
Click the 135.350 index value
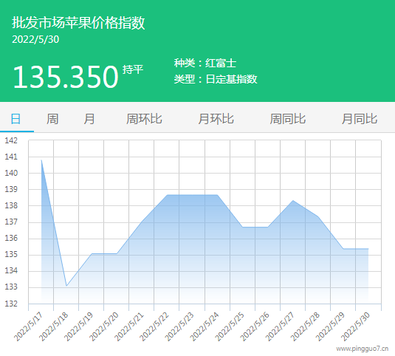click(x=66, y=77)
